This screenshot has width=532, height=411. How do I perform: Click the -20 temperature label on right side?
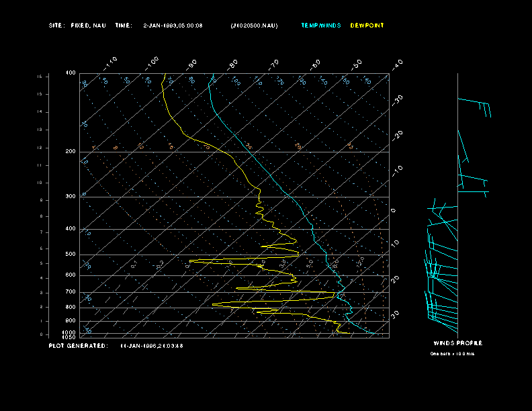pos(398,135)
